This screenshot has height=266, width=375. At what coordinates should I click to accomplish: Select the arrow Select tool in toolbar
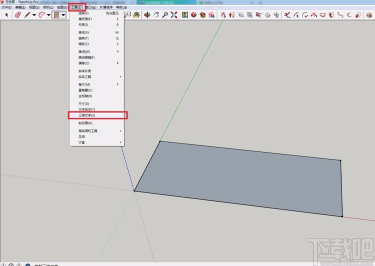click(x=7, y=15)
